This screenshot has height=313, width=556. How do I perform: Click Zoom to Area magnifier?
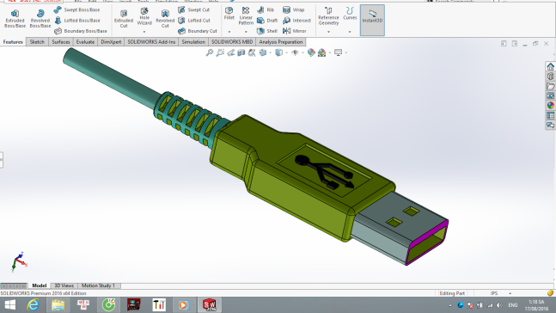[220, 52]
